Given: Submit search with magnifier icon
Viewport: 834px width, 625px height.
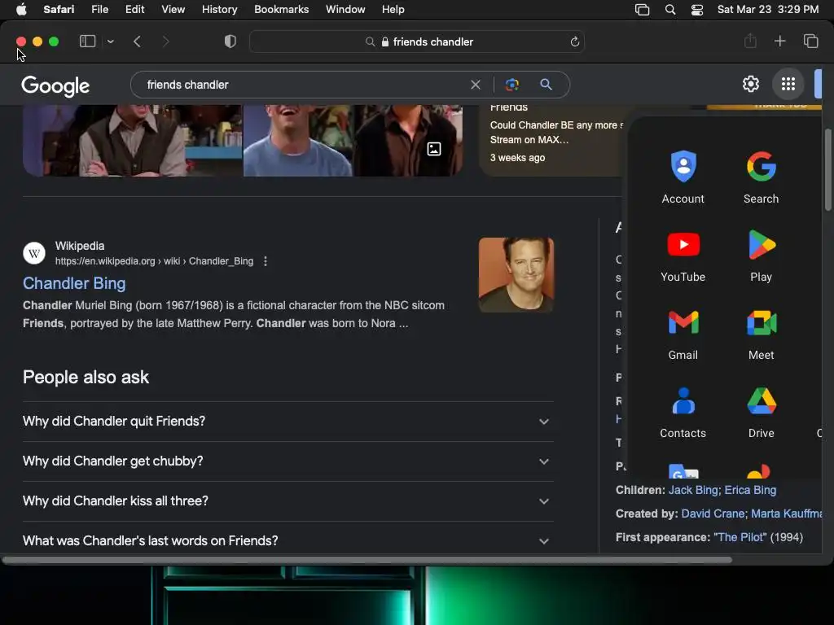Looking at the screenshot, I should (x=546, y=85).
